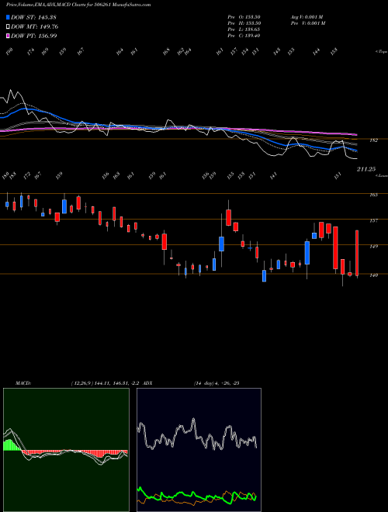Screen dimensions: 388x512
Task: Click the 163 price axis label
Action: (x=373, y=195)
